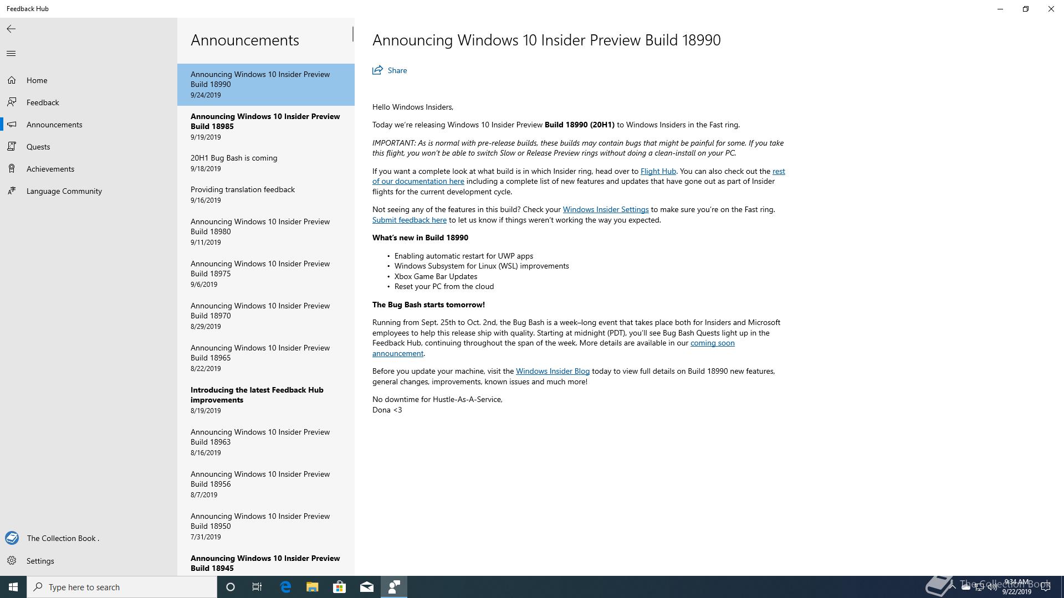Screen dimensions: 1064x598
Task: Click Feedback Hub taskbar icon
Action: tap(394, 587)
